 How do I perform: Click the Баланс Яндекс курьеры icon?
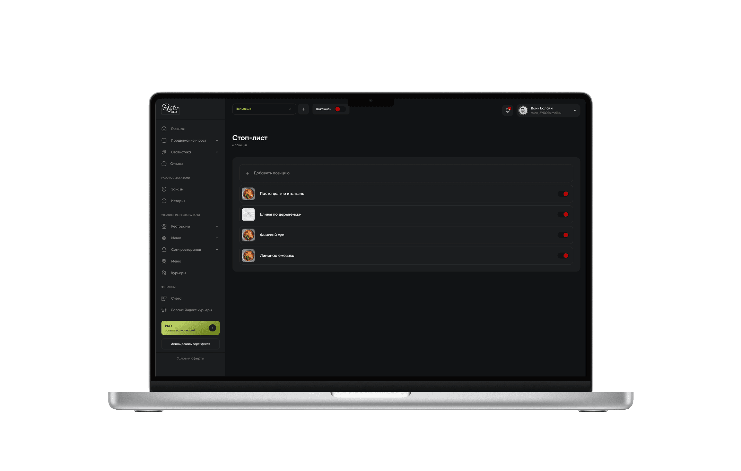coord(164,310)
